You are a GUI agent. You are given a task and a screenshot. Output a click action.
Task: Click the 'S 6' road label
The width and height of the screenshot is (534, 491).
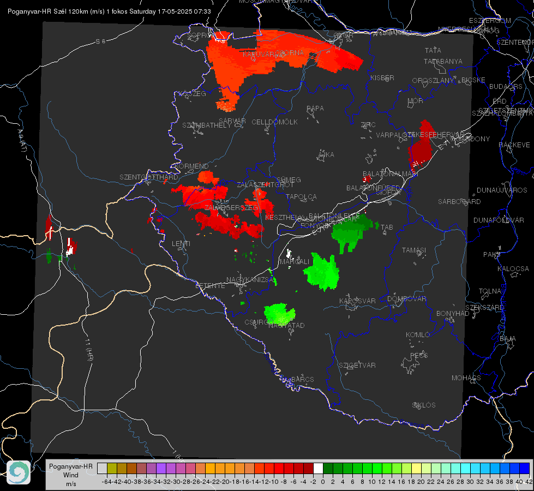tap(100, 41)
